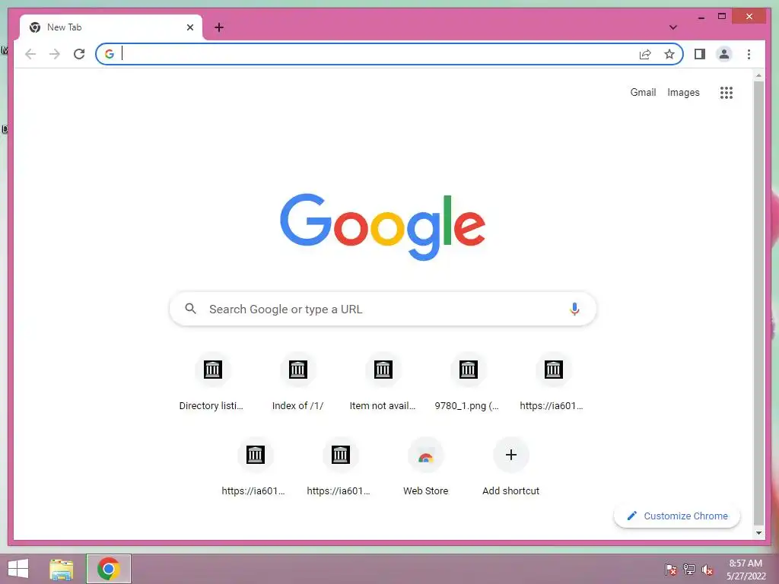Reload the page with refresh icon
This screenshot has height=584, width=779.
click(x=79, y=54)
